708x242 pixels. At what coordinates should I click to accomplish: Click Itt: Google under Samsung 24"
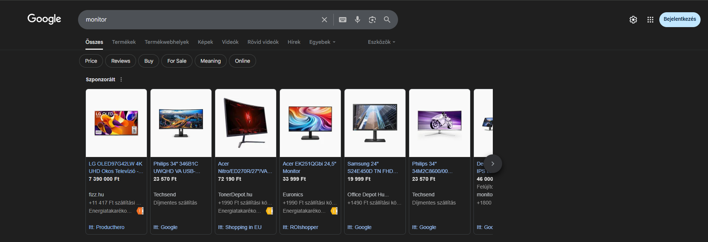tap(359, 227)
